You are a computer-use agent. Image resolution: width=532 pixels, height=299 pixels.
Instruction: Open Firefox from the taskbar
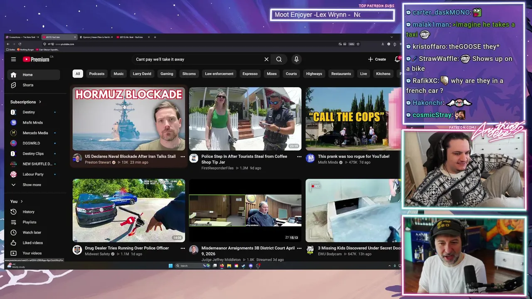click(222, 266)
